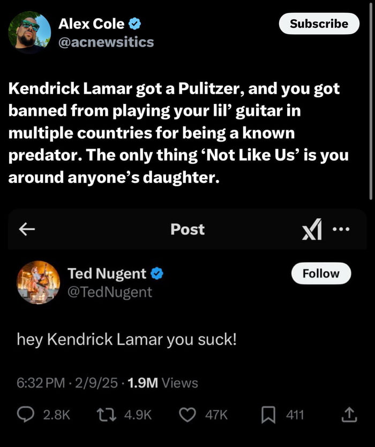Follow Ted Nugent
This screenshot has height=447, width=375.
[320, 273]
